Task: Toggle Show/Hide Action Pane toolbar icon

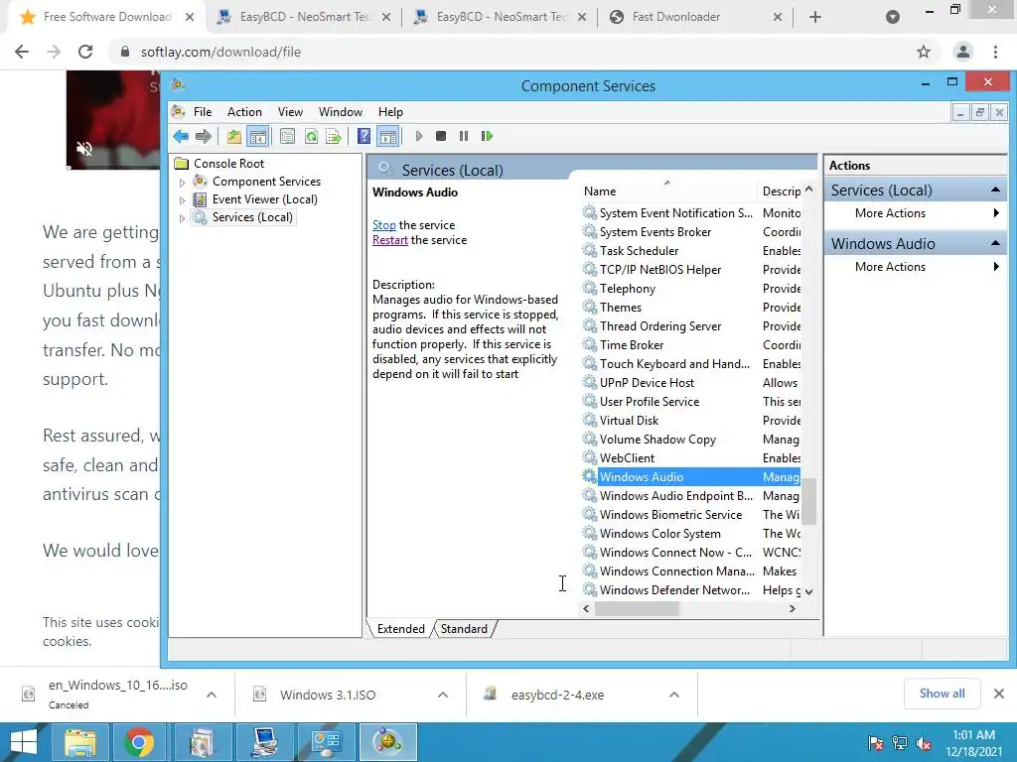Action: coord(388,136)
